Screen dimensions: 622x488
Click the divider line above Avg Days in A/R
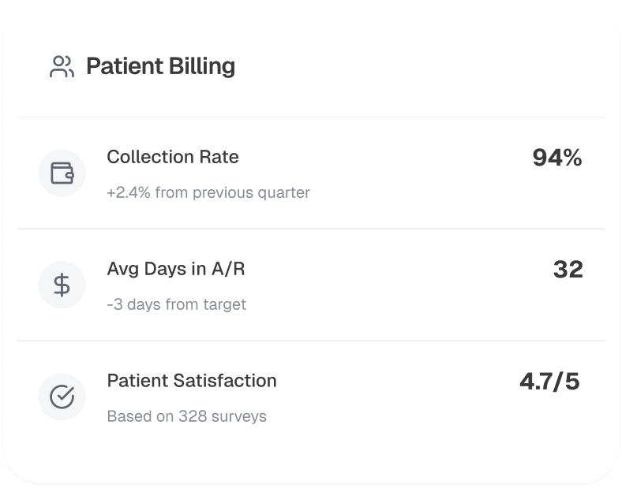(311, 229)
